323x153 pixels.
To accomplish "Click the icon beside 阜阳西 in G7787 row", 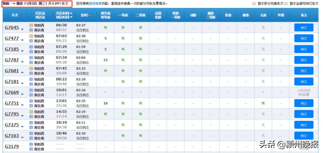I will 31,58.
